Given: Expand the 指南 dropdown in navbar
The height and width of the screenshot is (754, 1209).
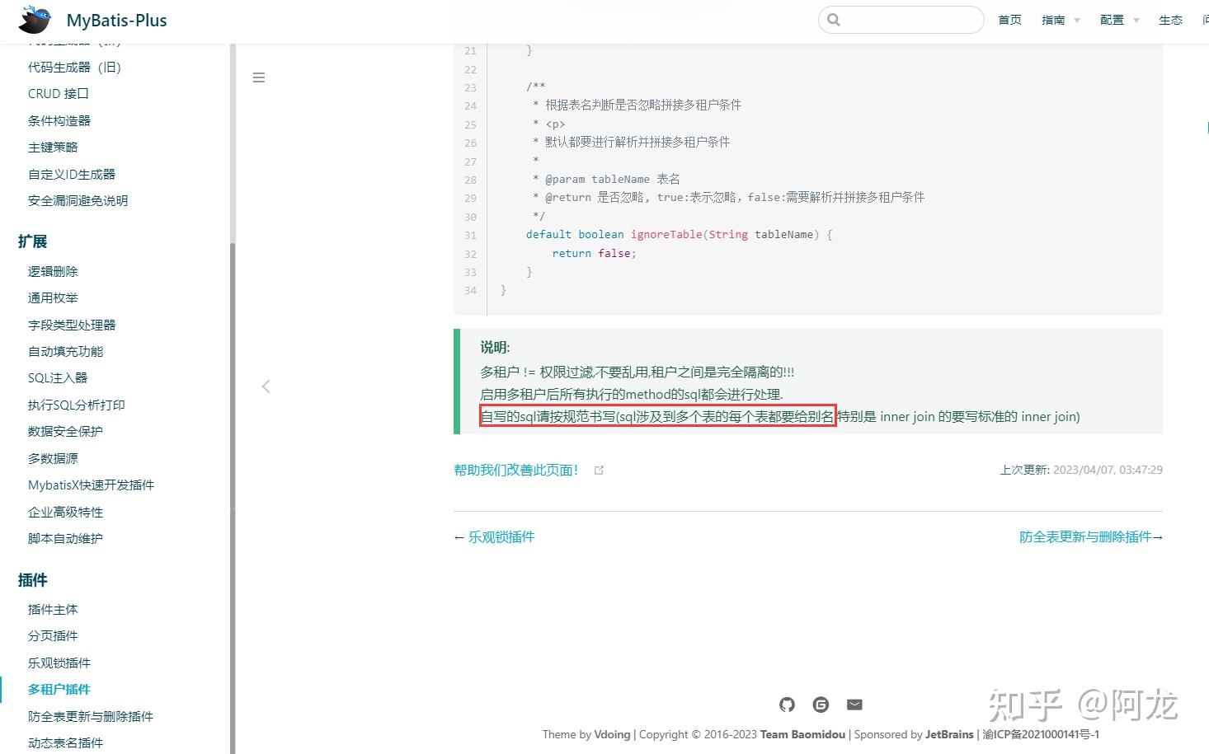Looking at the screenshot, I should 1061,20.
